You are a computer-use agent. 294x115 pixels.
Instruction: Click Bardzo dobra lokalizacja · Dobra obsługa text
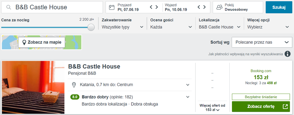tap(120, 104)
